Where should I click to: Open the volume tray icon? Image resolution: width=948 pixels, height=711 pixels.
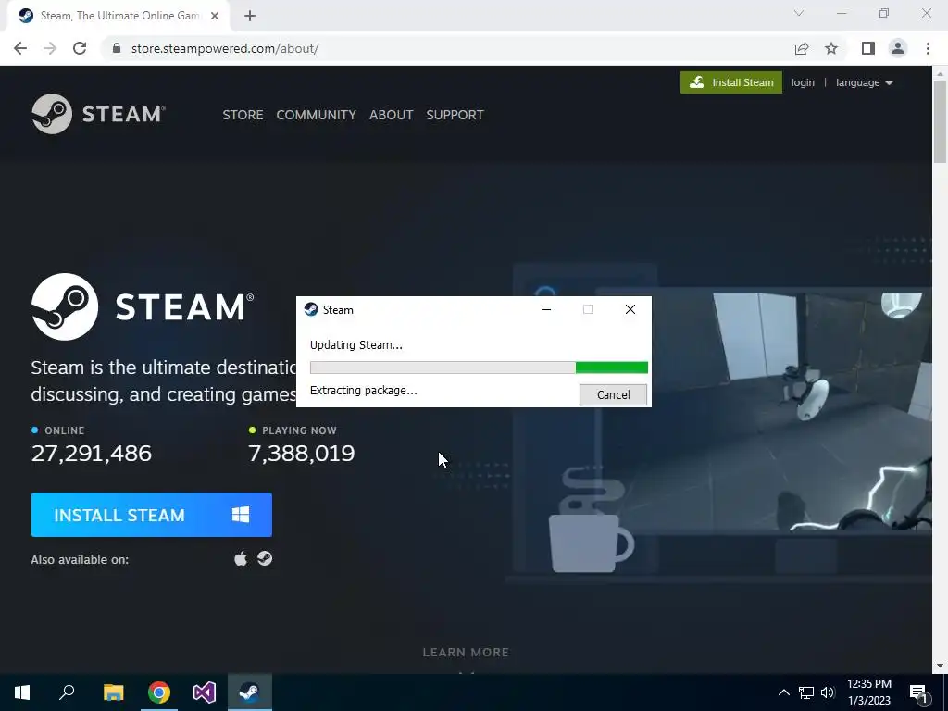(828, 692)
